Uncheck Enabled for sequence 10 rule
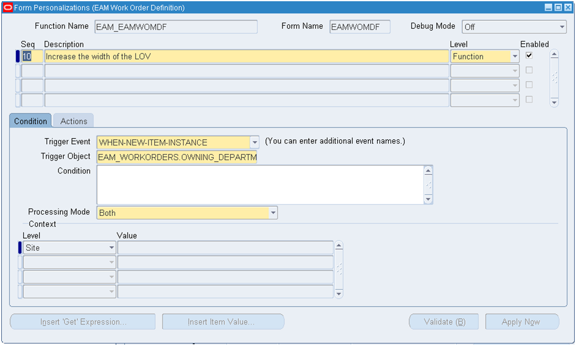The image size is (576, 346). tap(529, 55)
